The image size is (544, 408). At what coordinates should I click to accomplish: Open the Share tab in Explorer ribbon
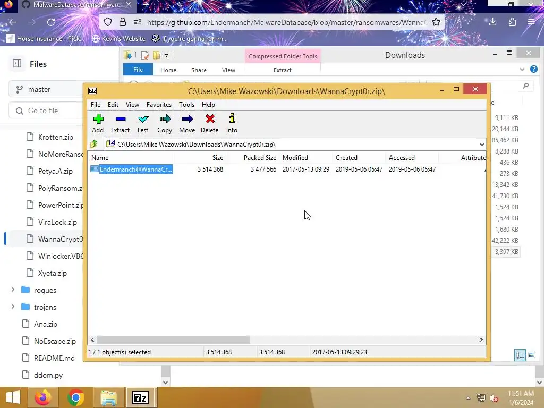[199, 70]
